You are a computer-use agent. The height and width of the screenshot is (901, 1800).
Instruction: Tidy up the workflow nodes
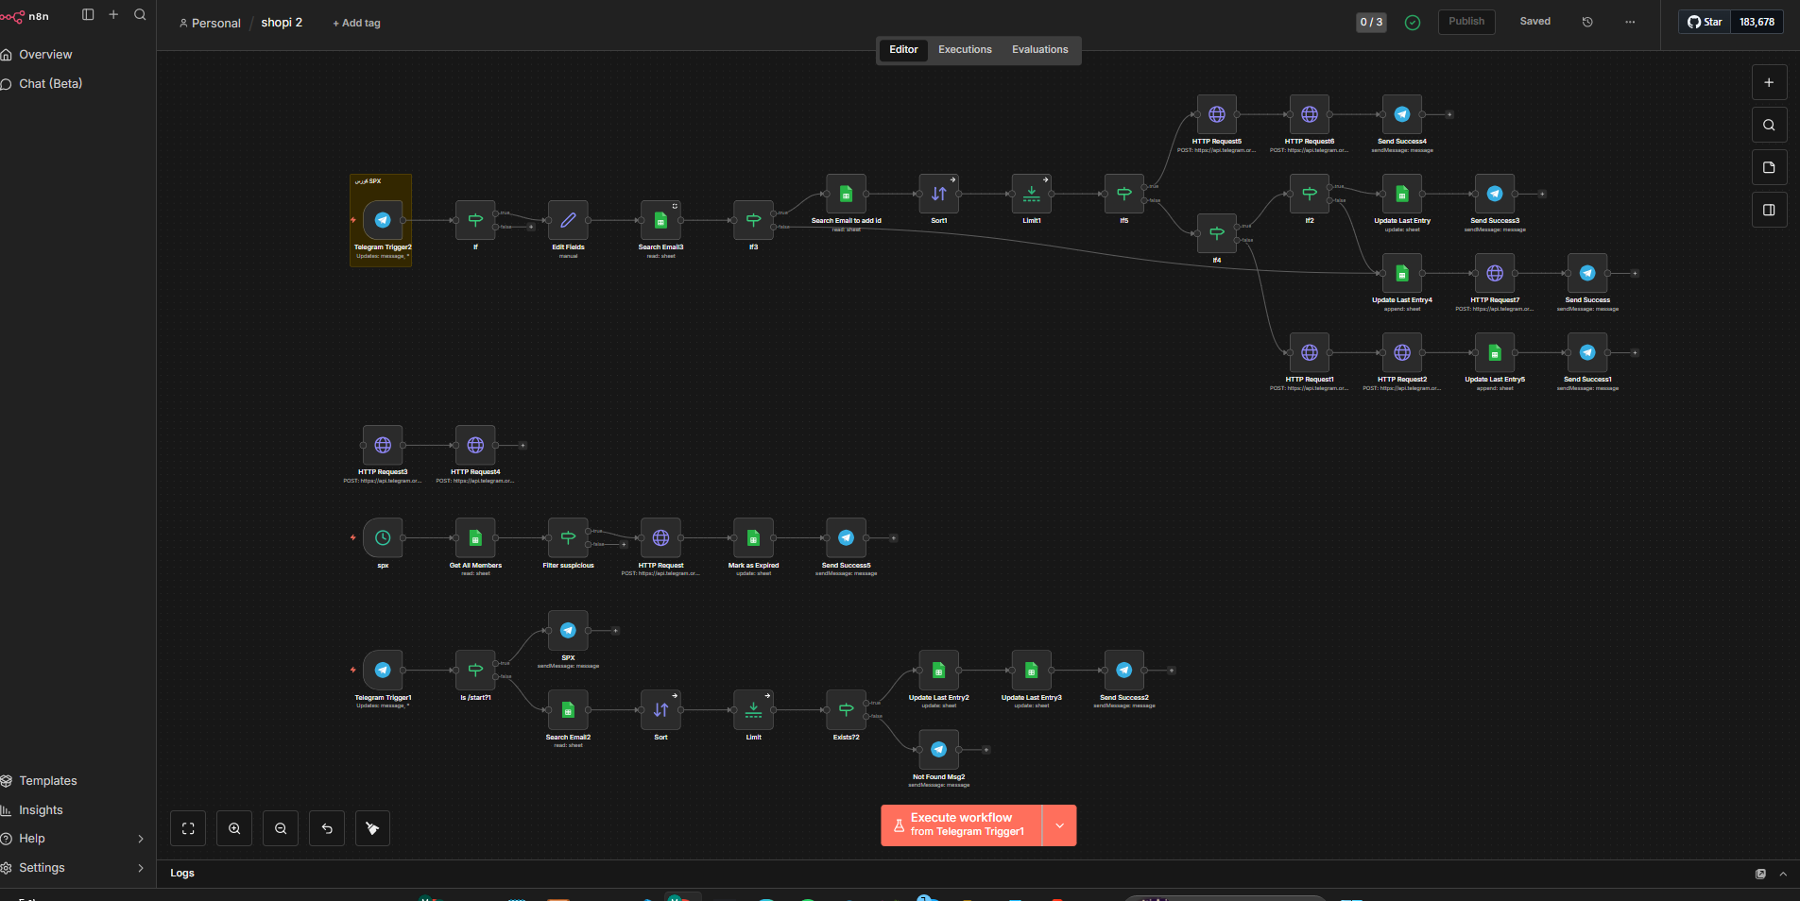coord(372,829)
